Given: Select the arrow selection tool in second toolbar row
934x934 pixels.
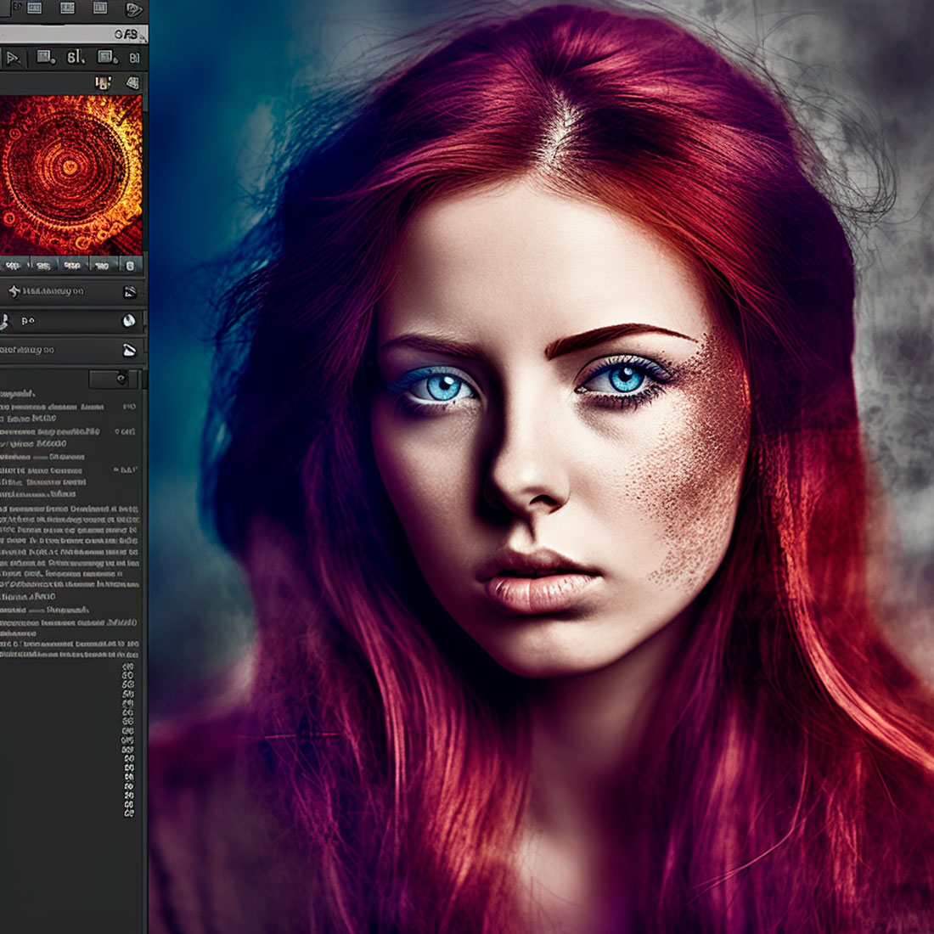Looking at the screenshot, I should (x=13, y=58).
